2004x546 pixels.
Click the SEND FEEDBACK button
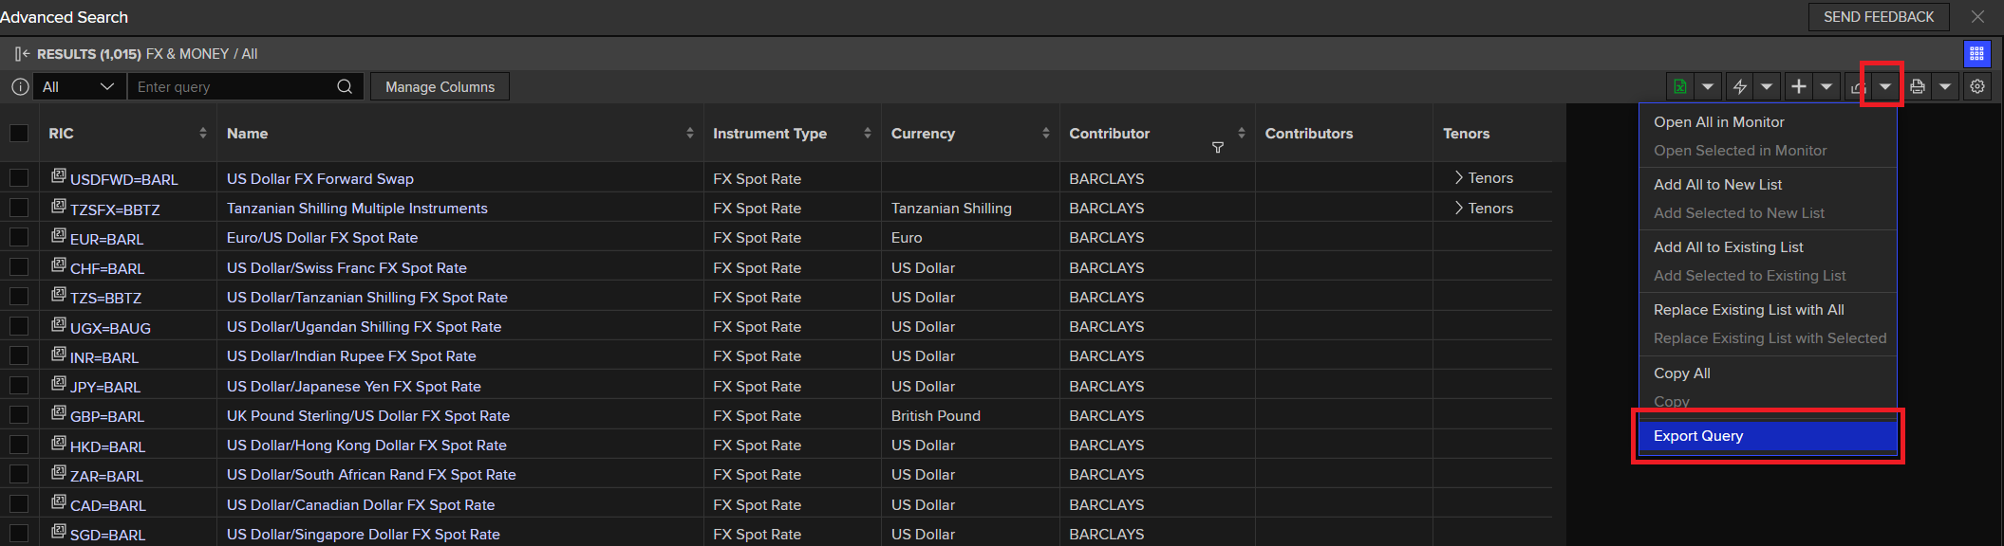point(1878,16)
